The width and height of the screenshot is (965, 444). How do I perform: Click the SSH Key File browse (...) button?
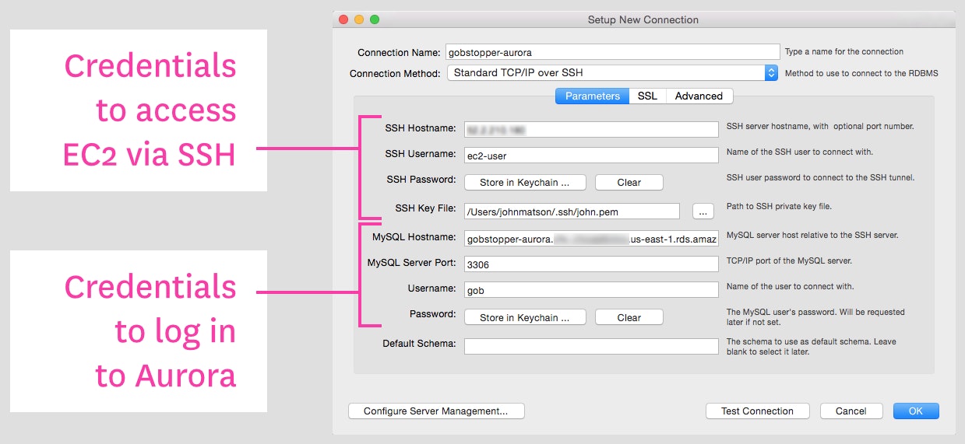702,211
